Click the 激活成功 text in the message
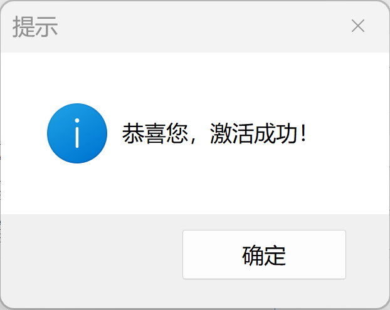Viewport: 390px width, 310px height. [254, 133]
